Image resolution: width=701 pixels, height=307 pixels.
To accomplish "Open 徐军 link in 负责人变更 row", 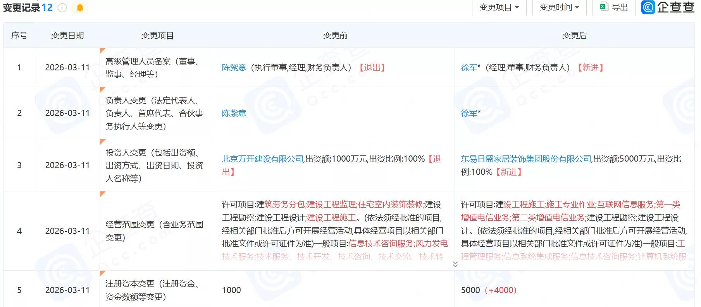I will [469, 113].
